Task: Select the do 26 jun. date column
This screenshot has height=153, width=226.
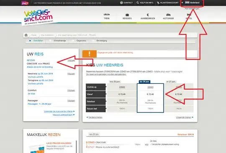Action: tap(144, 82)
